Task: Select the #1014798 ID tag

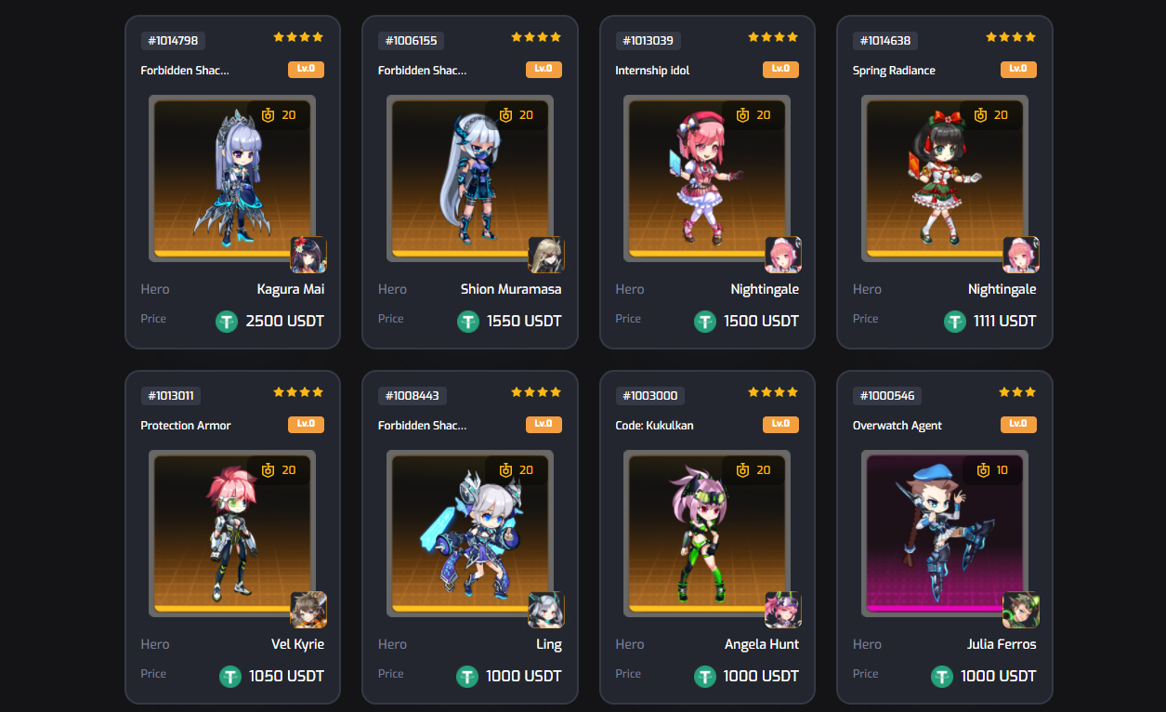Action: click(x=173, y=41)
